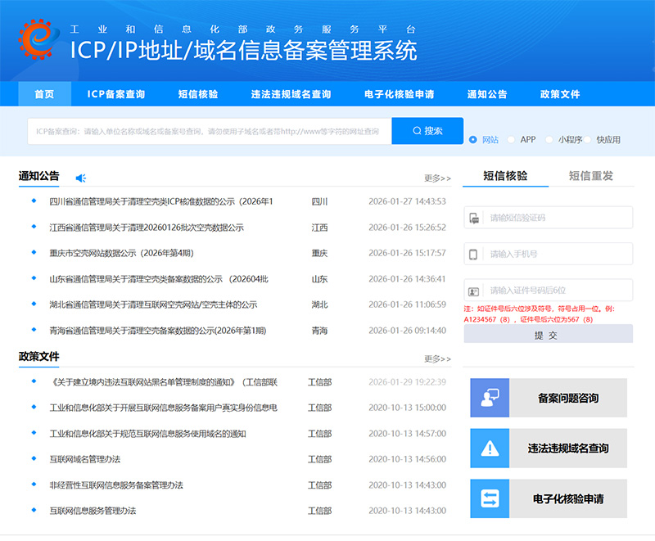This screenshot has height=541, width=655.
Task: Click the speaker icon next to 通知公告
Action: tap(79, 177)
